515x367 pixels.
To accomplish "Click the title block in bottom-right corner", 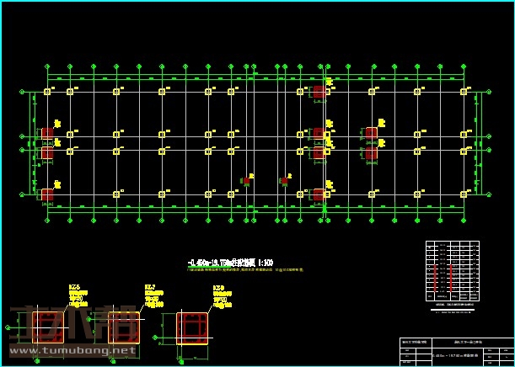I will [455, 351].
